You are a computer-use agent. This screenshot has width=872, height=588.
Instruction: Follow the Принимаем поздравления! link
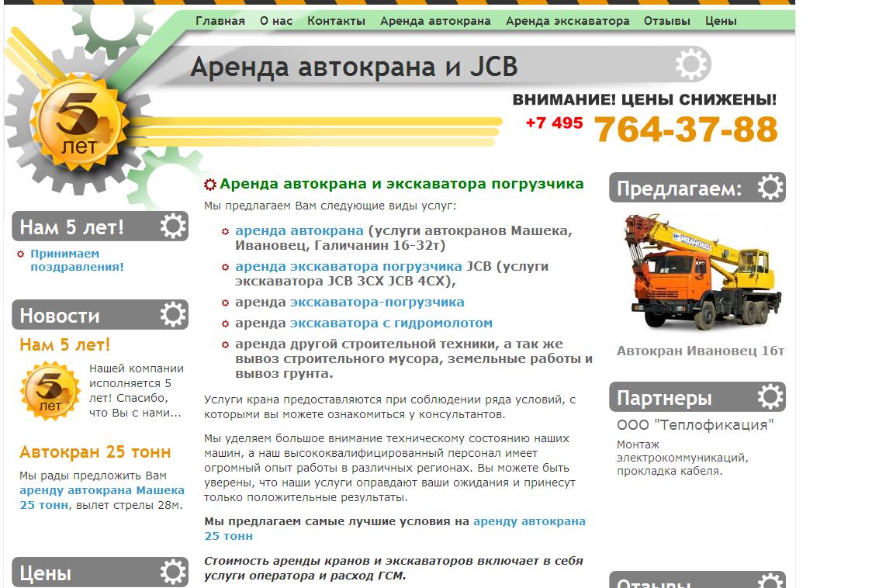pos(77,261)
